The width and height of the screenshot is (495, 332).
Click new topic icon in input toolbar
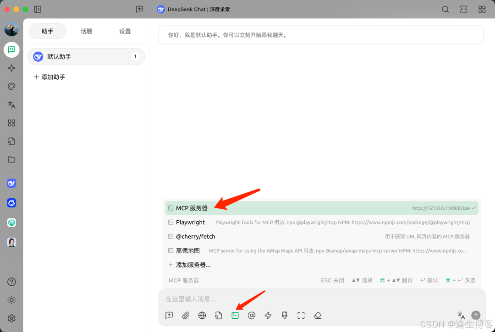click(169, 316)
